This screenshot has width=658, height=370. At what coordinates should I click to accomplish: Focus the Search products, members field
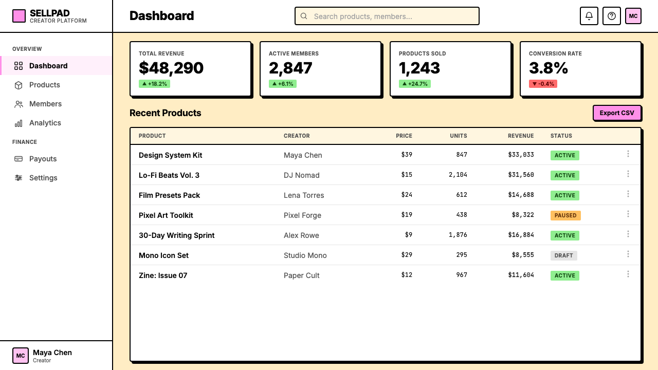pos(387,16)
